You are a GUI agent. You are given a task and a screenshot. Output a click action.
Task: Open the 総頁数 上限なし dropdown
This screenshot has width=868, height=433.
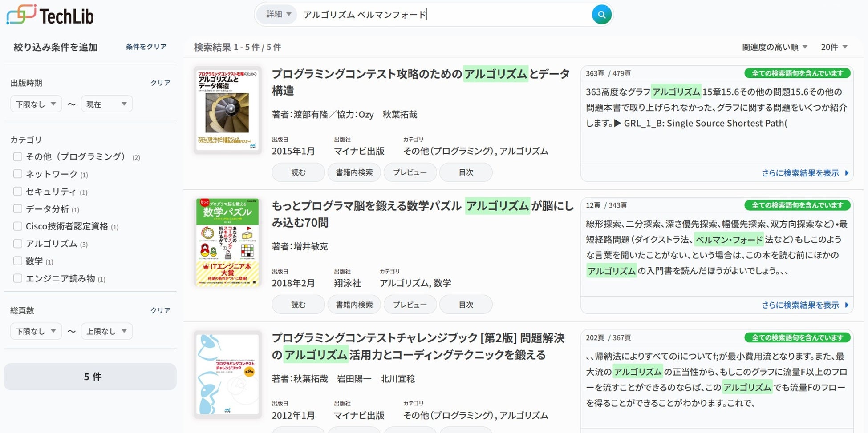pos(107,331)
